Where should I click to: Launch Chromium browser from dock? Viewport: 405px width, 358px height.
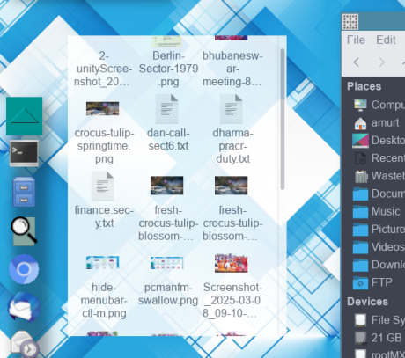pos(24,269)
